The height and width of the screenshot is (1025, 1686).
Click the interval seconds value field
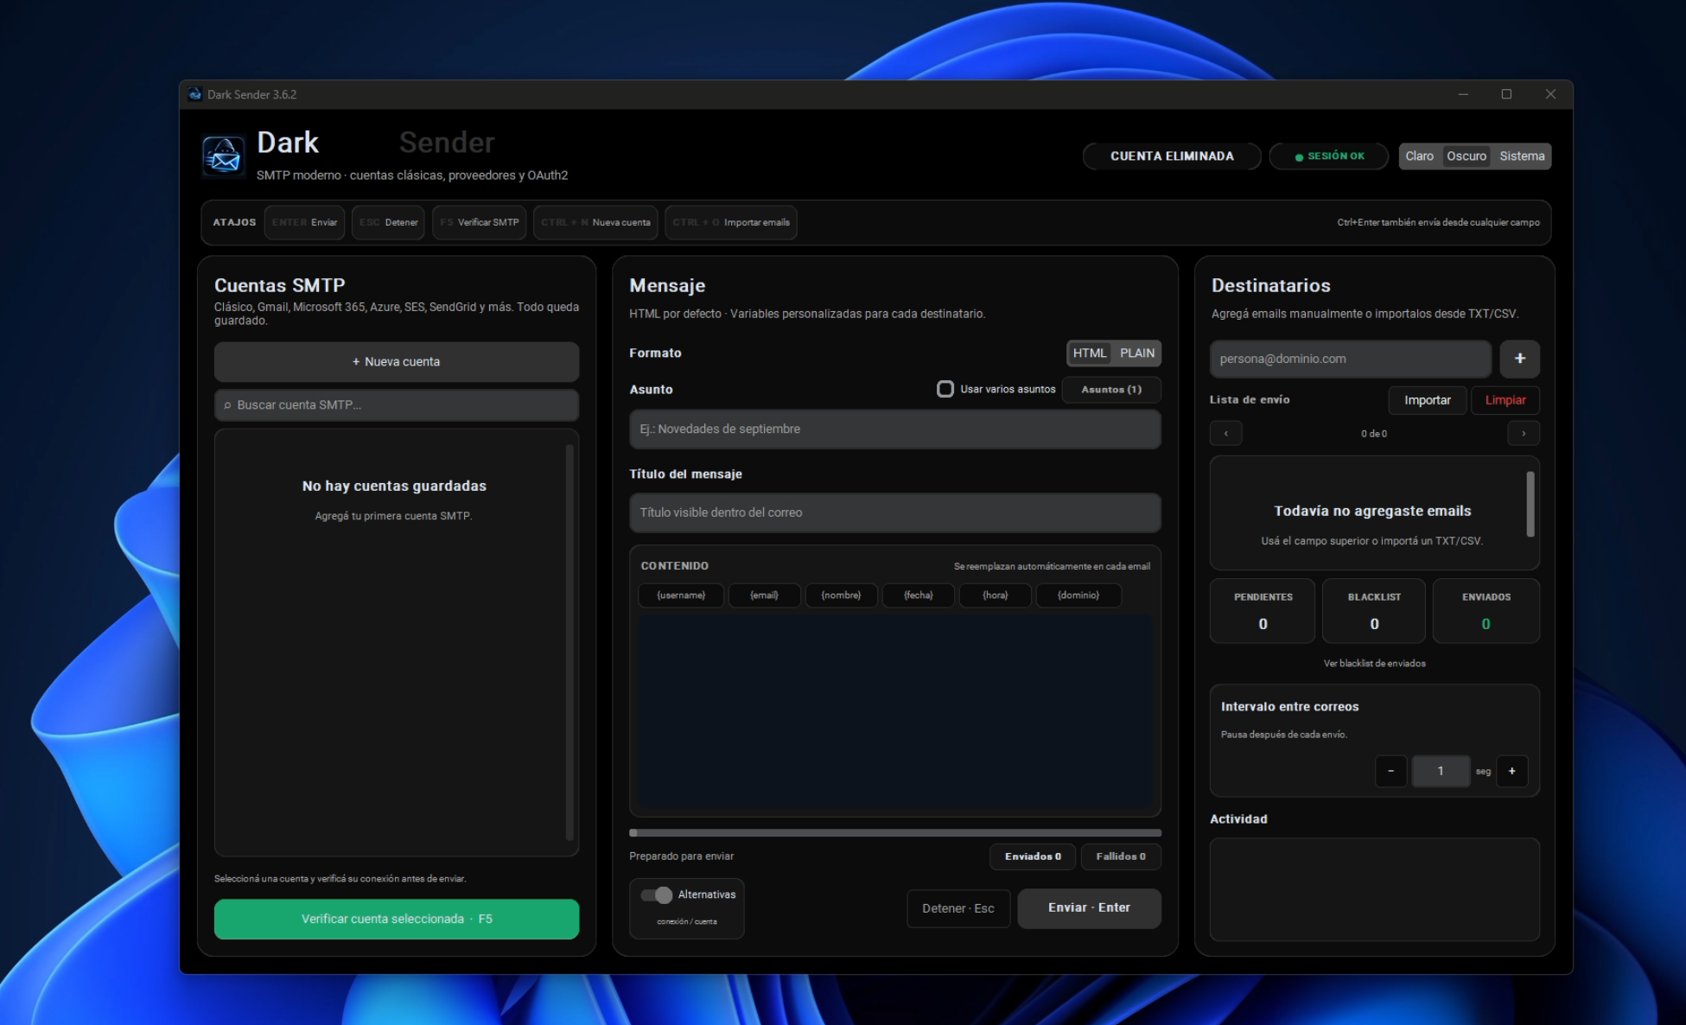point(1440,771)
